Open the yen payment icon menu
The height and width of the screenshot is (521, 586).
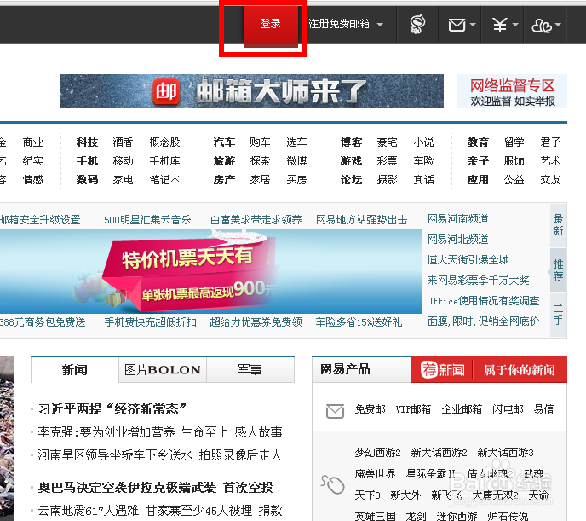(x=500, y=25)
